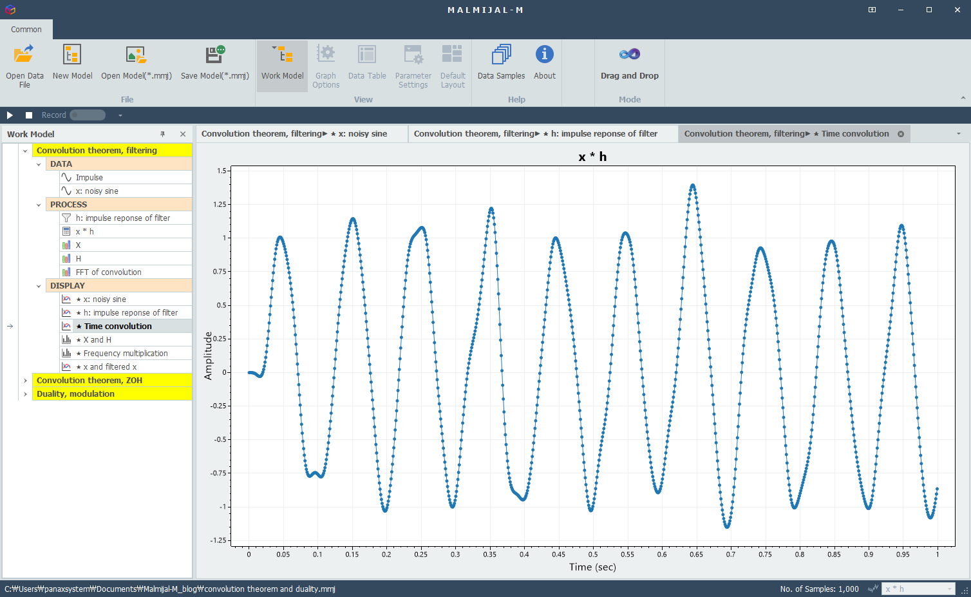Image resolution: width=971 pixels, height=597 pixels.
Task: Click the file path in status bar
Action: [170, 589]
